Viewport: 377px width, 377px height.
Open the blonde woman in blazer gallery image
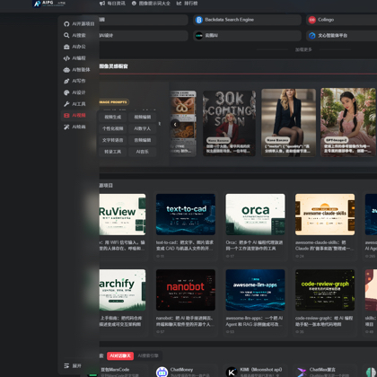pos(288,122)
